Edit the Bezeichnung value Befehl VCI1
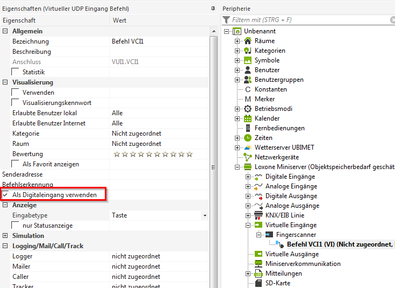The height and width of the screenshot is (288, 395). pyautogui.click(x=159, y=41)
